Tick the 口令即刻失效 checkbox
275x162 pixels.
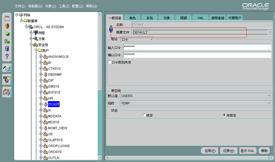[x=109, y=62]
